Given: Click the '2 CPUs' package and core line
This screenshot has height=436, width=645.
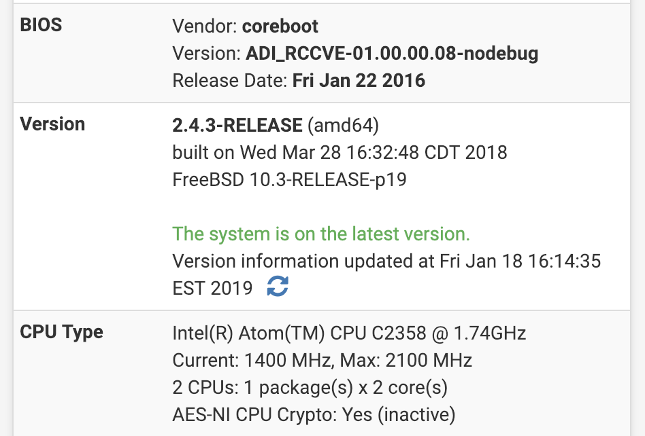Looking at the screenshot, I should click(310, 388).
